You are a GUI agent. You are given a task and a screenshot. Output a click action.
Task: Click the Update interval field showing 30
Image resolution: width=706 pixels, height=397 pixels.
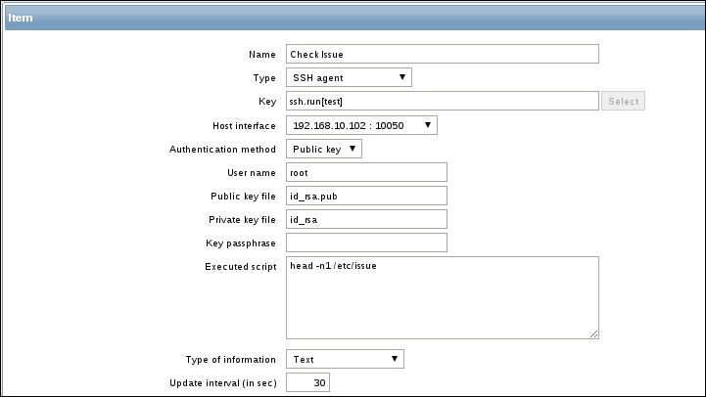coord(307,383)
